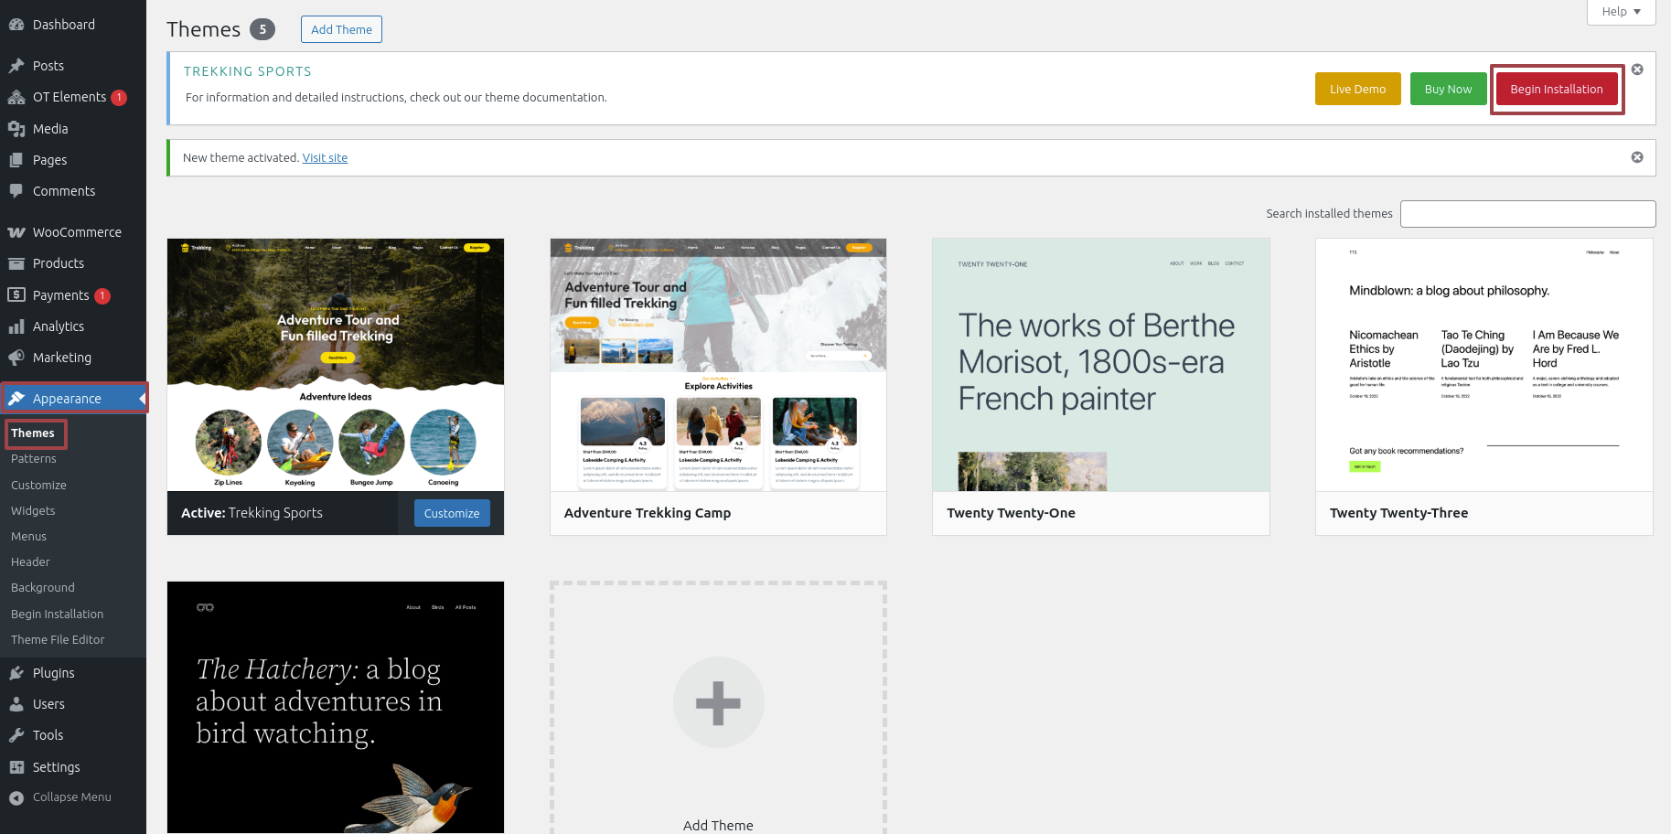Open the Theme File Editor item
1671x834 pixels.
[x=58, y=640]
